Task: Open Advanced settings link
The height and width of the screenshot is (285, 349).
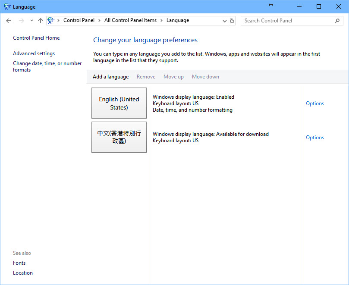Action: tap(34, 53)
